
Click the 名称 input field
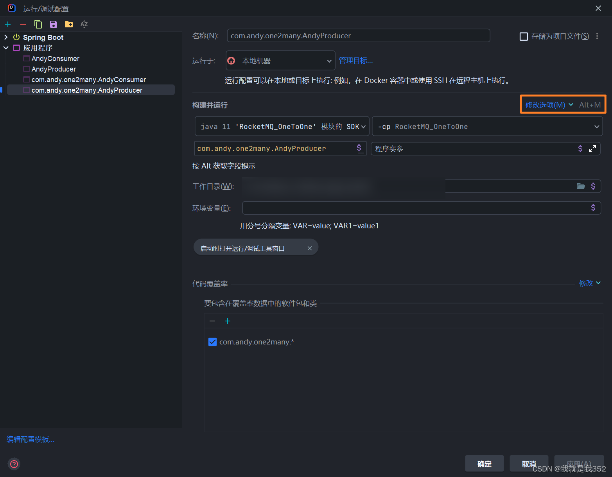(358, 36)
